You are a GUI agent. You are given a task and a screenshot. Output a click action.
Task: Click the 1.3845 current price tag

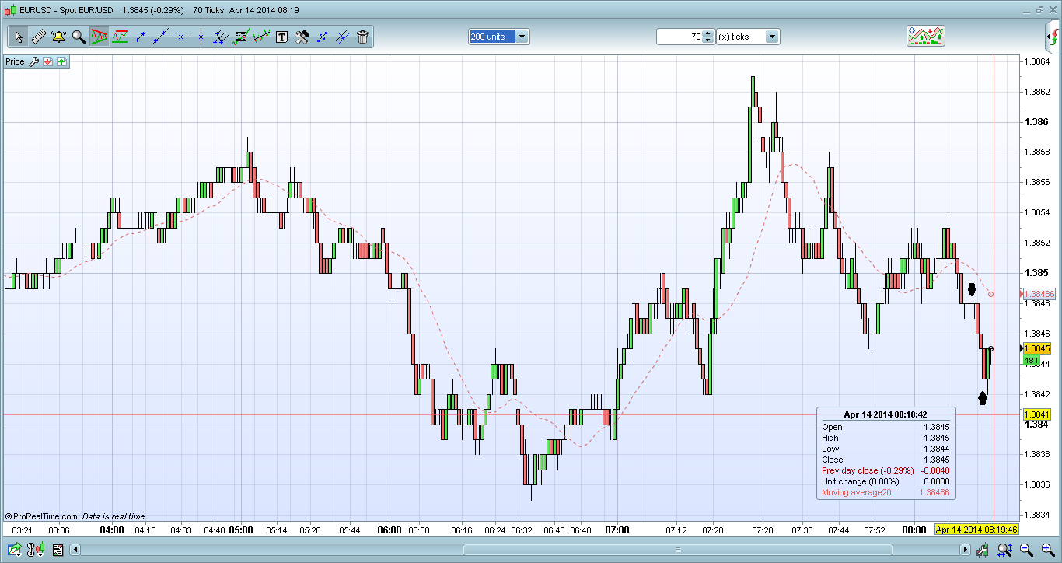coord(1038,349)
